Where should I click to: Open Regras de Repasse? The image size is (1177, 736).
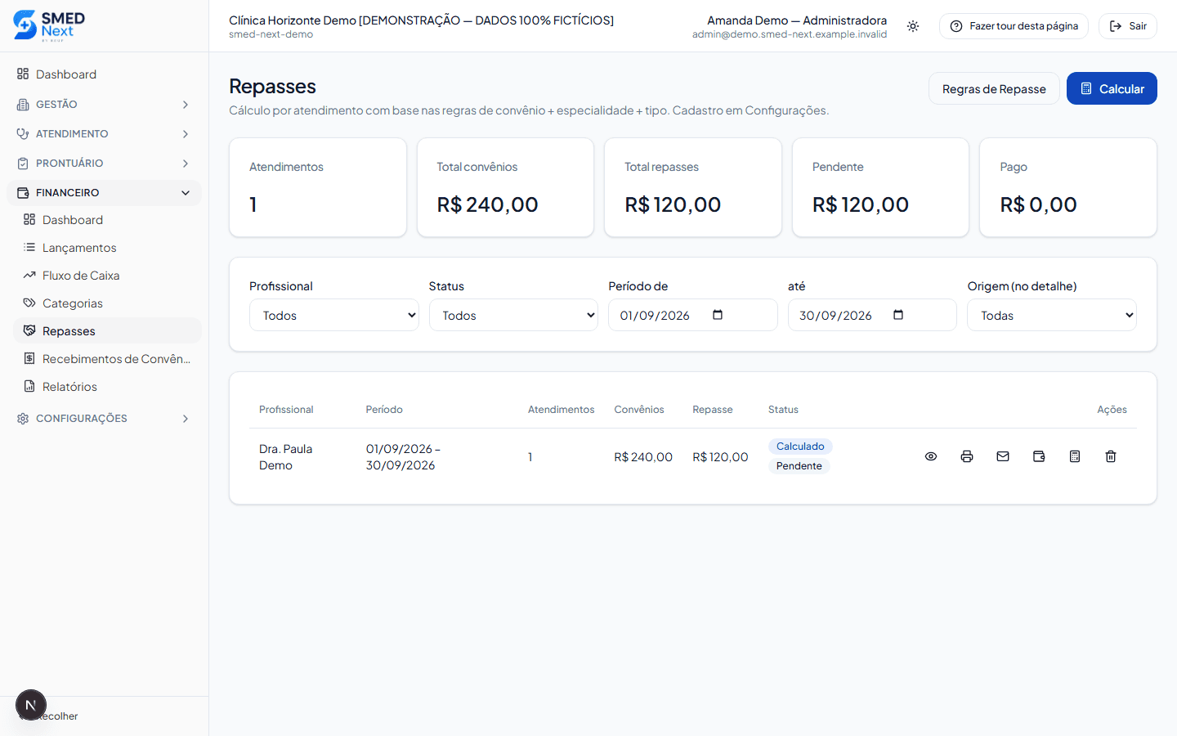994,88
